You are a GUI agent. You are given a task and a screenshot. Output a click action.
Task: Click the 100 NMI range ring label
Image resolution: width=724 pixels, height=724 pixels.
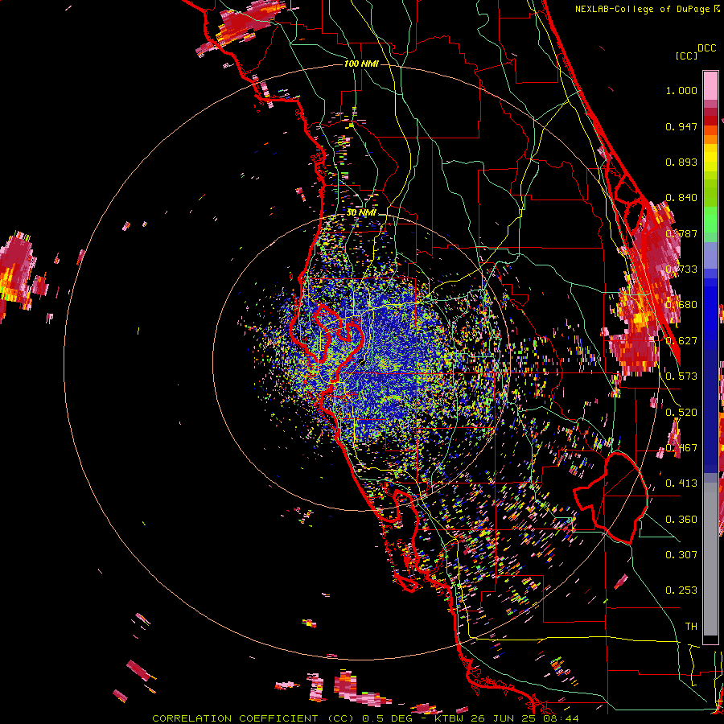coord(361,64)
